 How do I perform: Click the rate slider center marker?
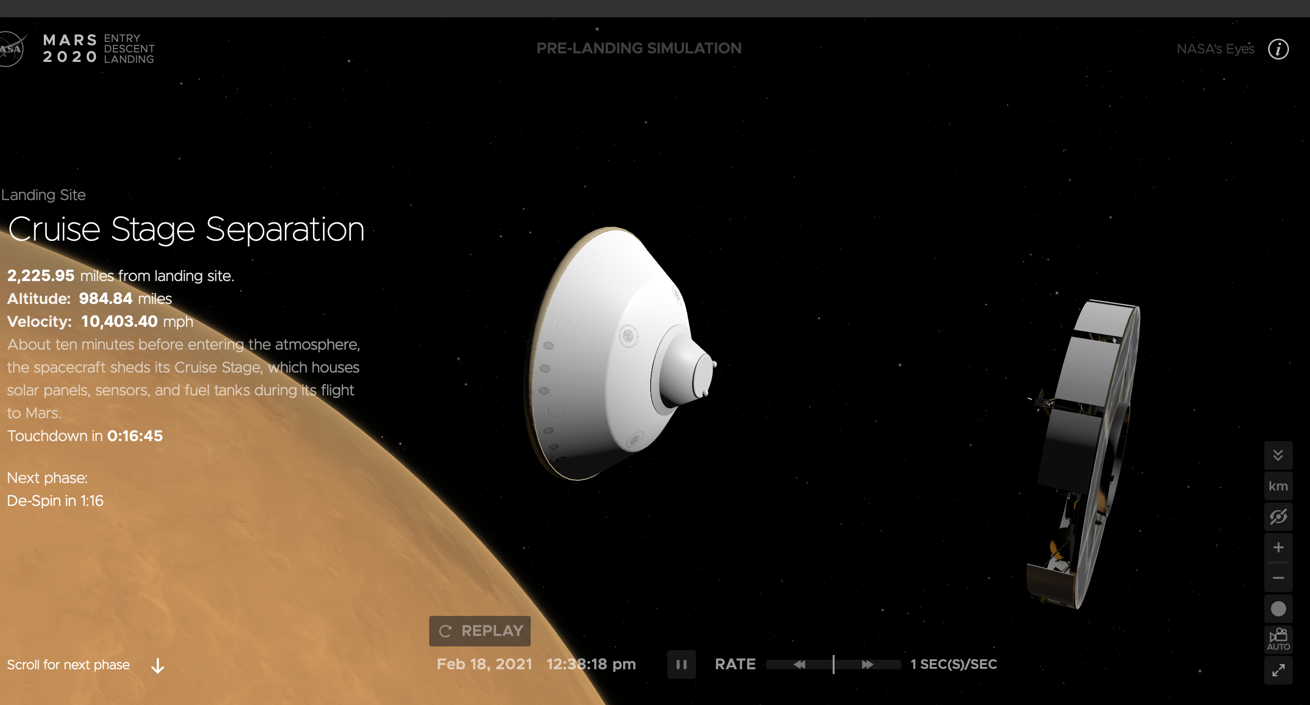[834, 665]
